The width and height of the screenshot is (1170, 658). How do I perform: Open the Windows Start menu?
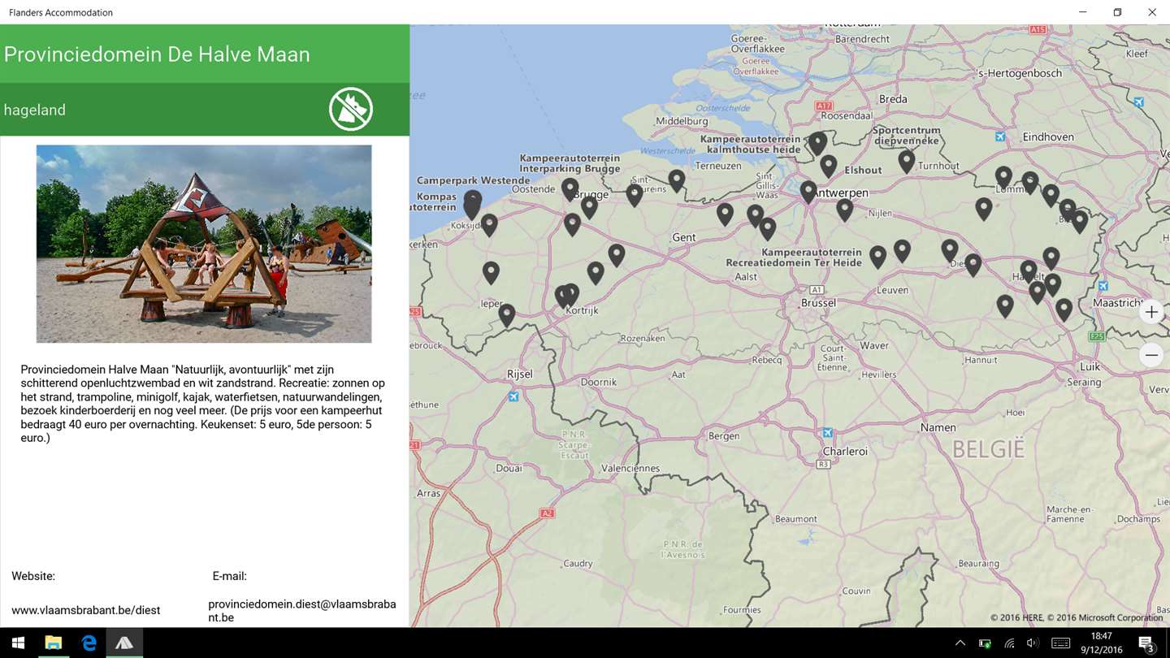click(18, 643)
